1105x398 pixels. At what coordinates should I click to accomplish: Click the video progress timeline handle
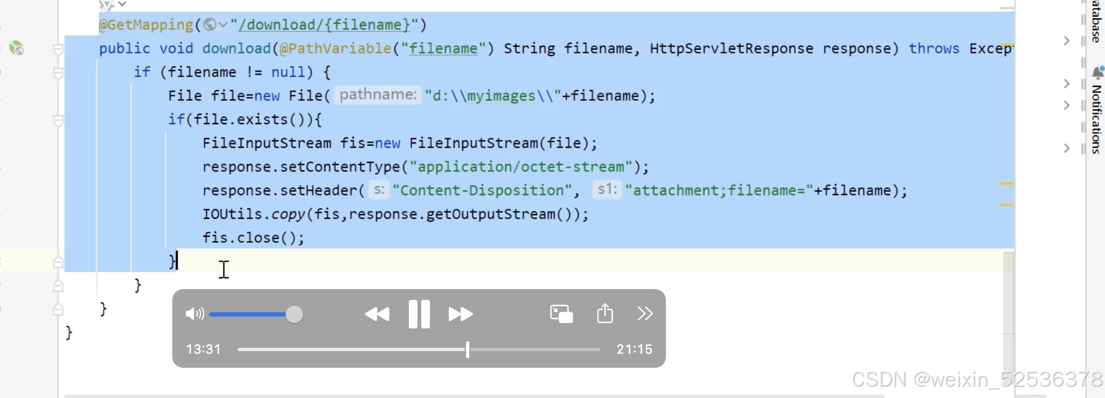pyautogui.click(x=468, y=349)
